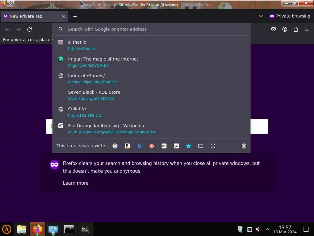Open the CollabNet suggestion
The height and width of the screenshot is (236, 314).
(151, 112)
